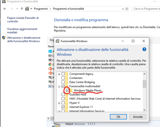160x127 pixels.
Task: Click the Annulla button
Action: [x=138, y=117]
